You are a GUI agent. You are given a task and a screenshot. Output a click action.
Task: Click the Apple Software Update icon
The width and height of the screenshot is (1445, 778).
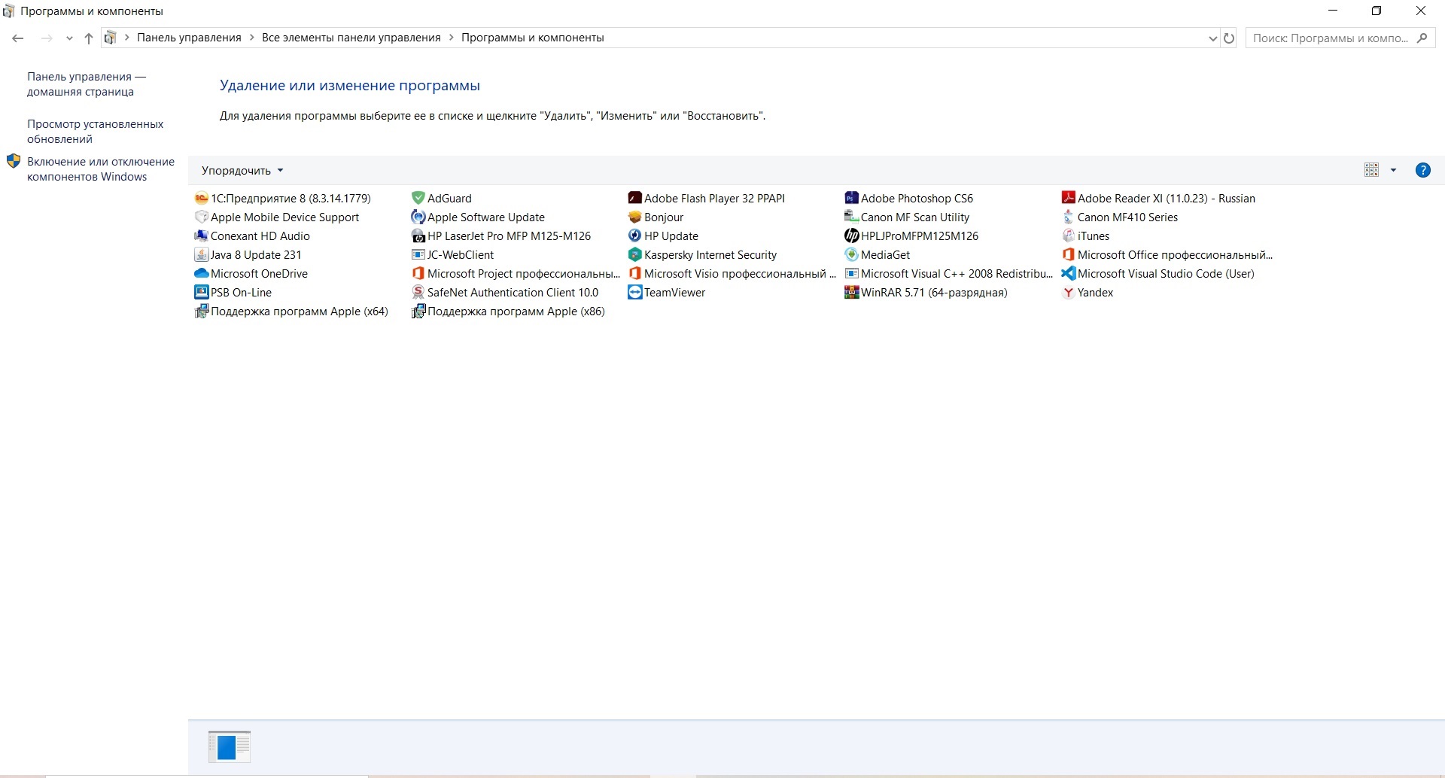[418, 217]
